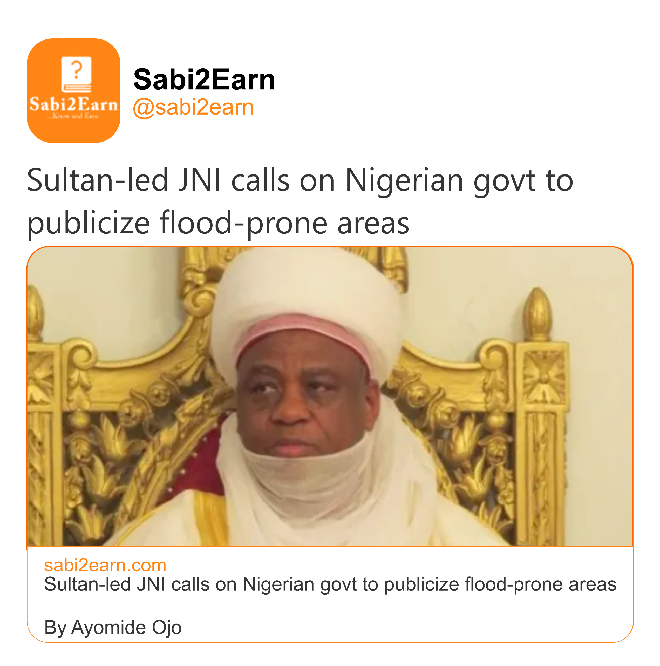Image resolution: width=660 pixels, height=666 pixels.
Task: Click headline line 'publicize flood-prone areas'
Action: pyautogui.click(x=218, y=223)
